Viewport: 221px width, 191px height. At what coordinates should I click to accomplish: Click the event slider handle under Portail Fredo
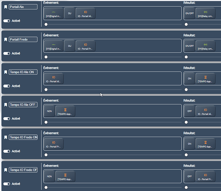tap(46, 57)
